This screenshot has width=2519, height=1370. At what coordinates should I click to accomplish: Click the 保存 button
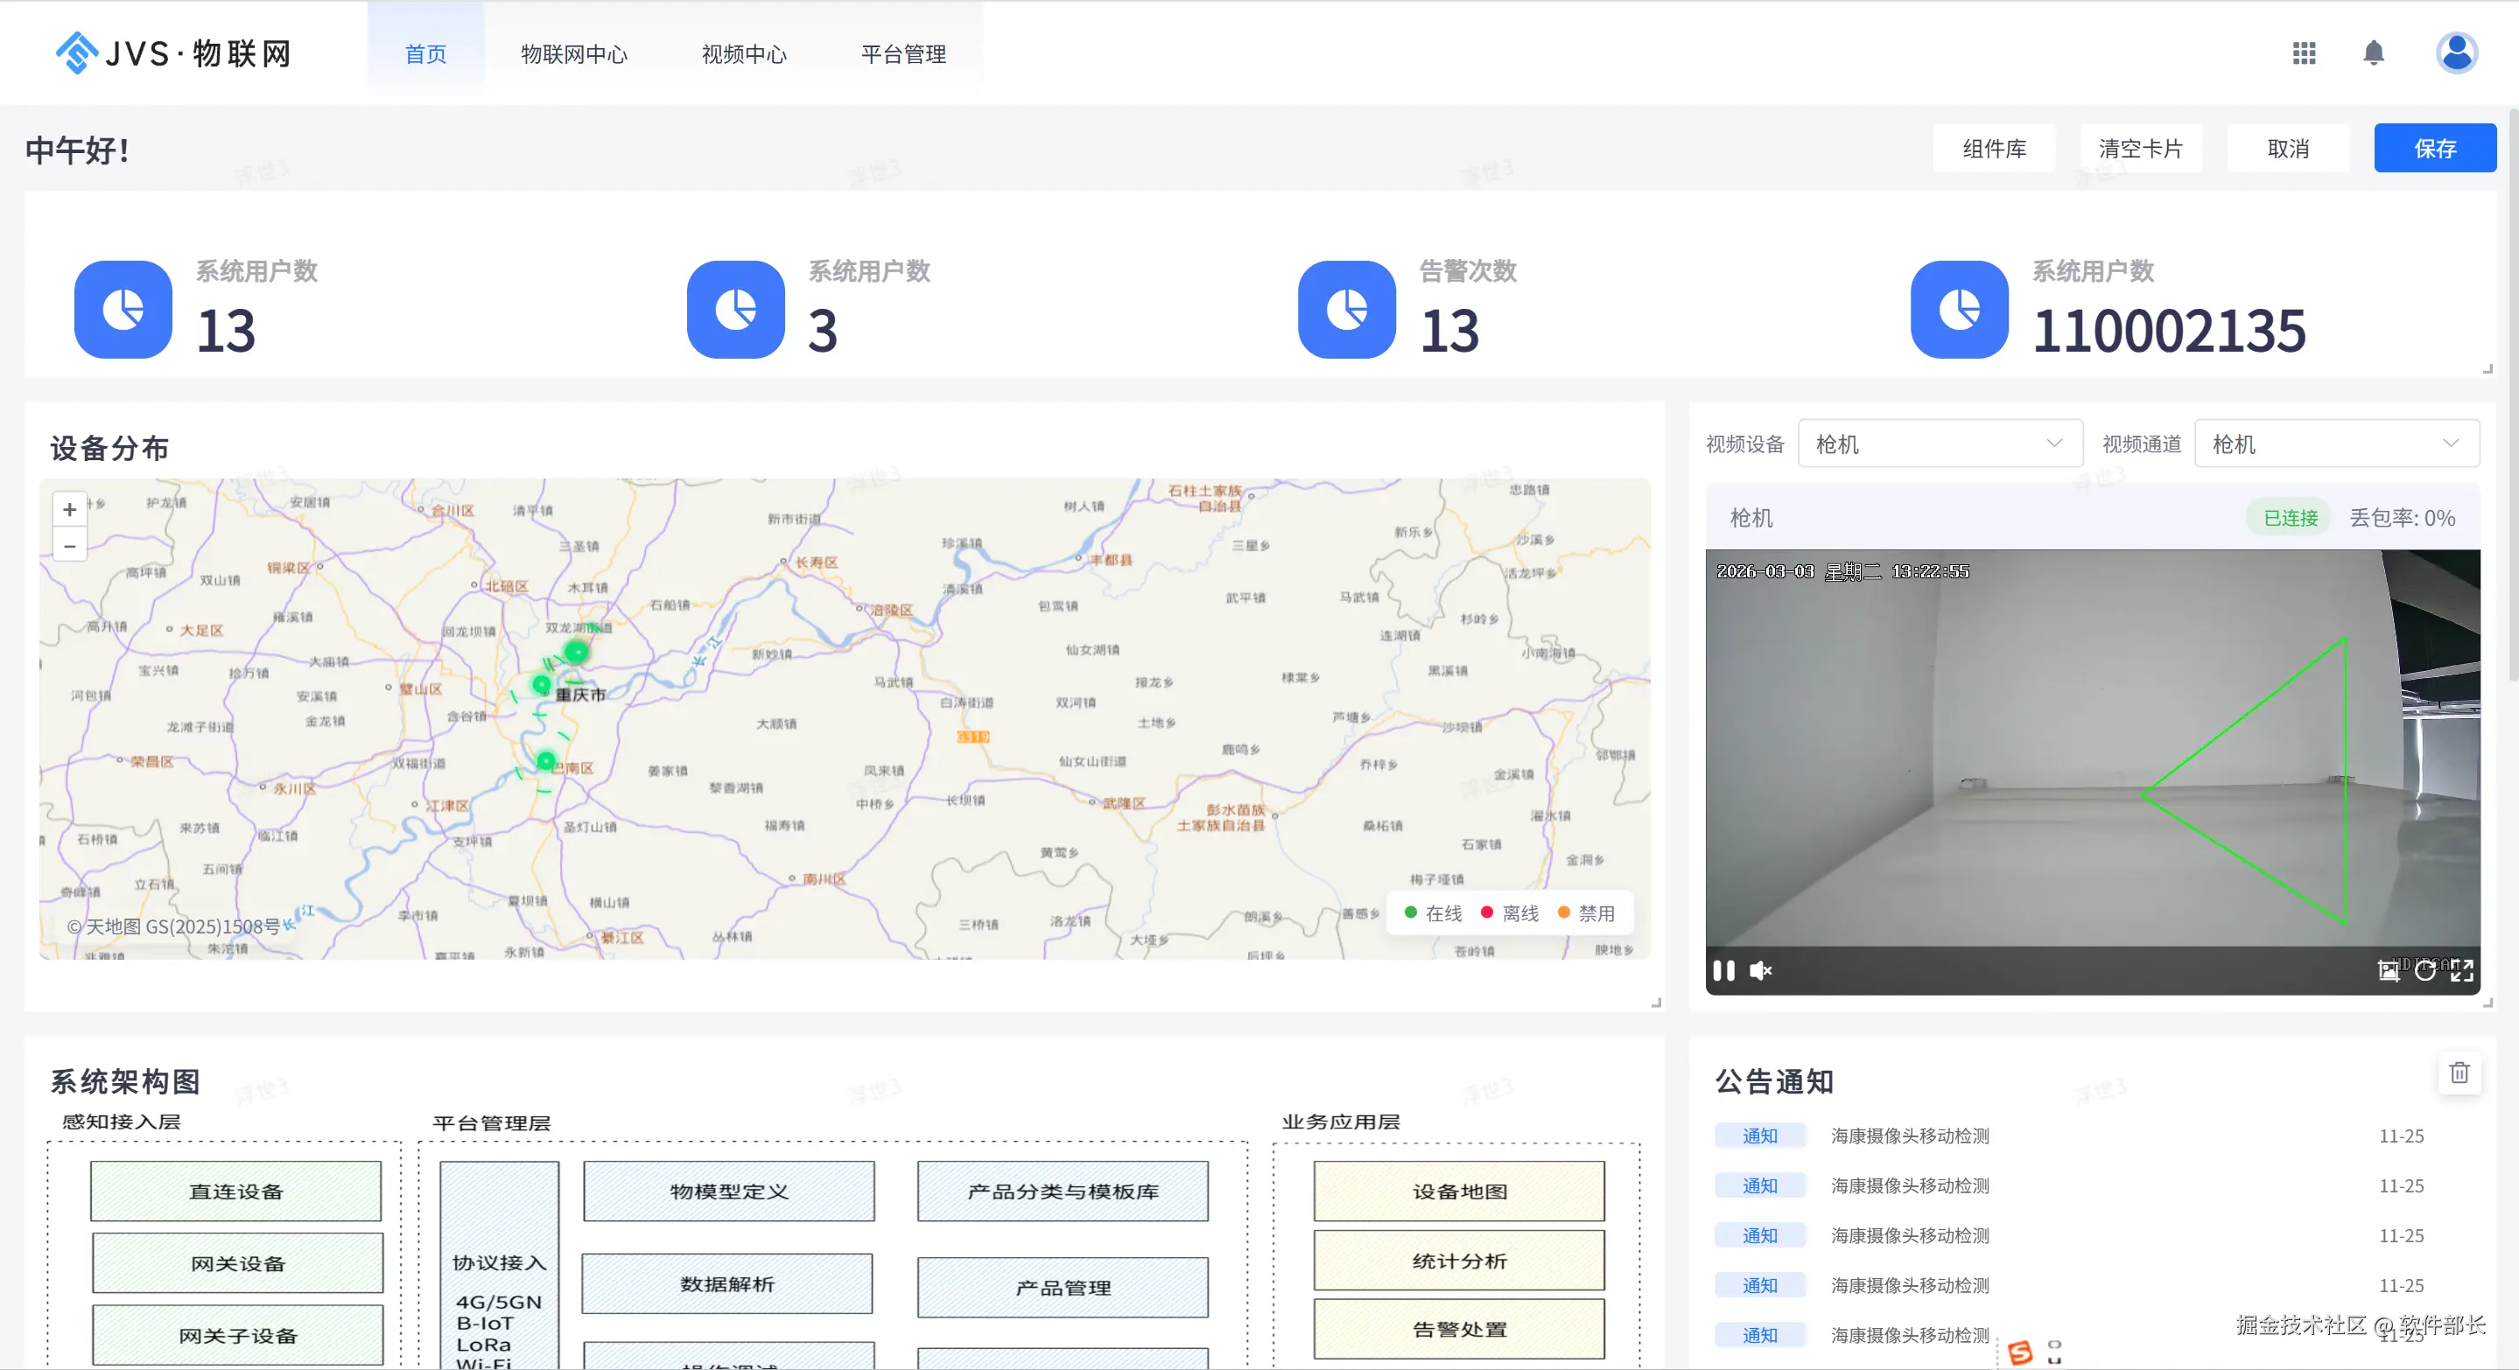click(2434, 149)
